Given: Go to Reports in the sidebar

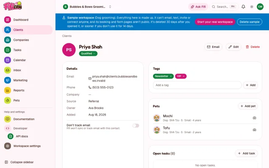Looking at the screenshot, I should click(28, 90).
